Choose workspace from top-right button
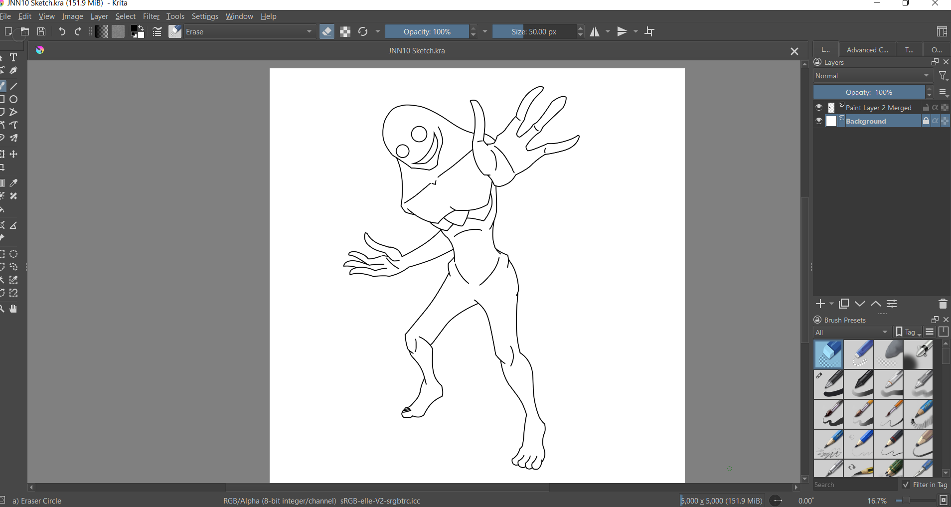This screenshot has height=507, width=951. 942,31
